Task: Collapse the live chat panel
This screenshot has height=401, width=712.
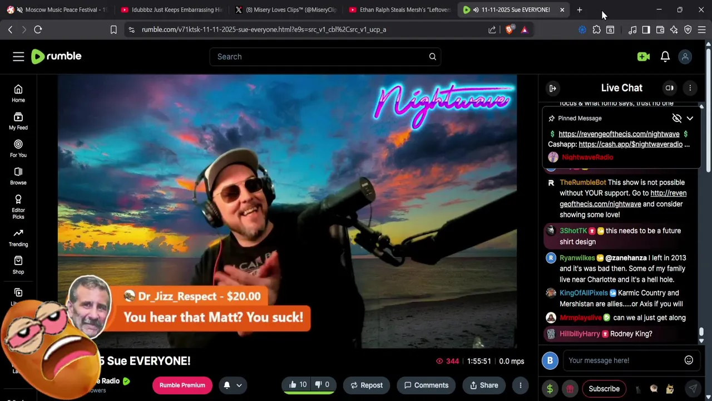Action: tap(552, 88)
